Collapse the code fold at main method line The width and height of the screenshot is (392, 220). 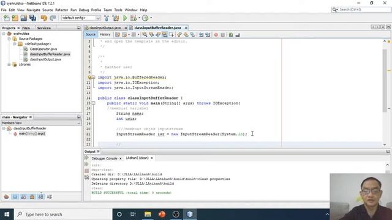(93, 103)
